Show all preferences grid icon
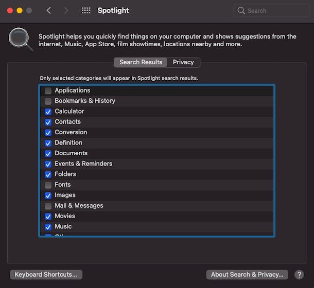314x288 pixels. click(86, 10)
